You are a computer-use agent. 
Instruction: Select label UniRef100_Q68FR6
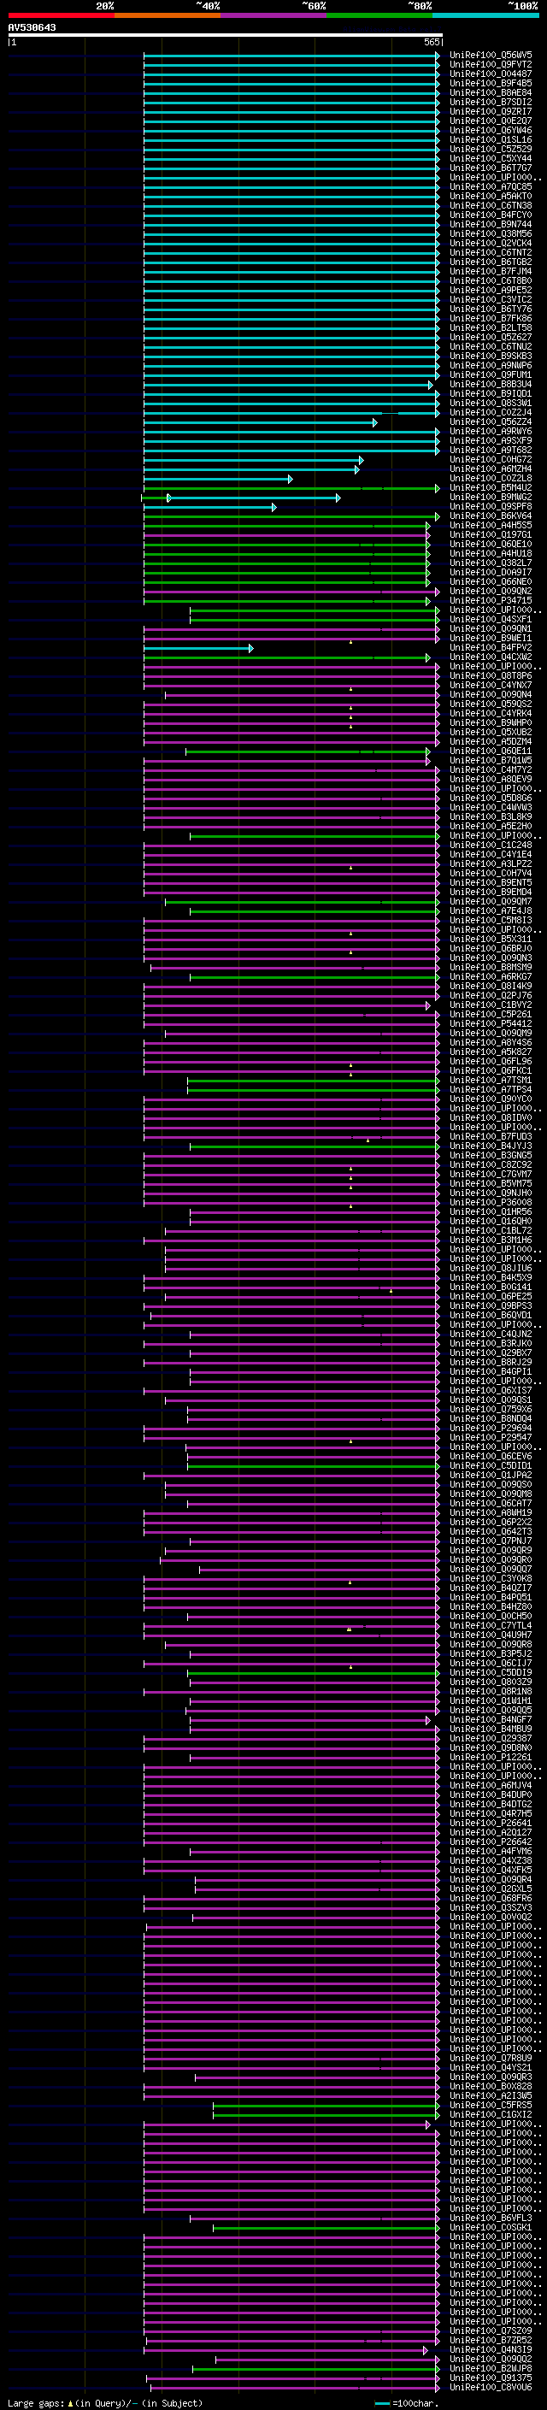[x=491, y=1898]
